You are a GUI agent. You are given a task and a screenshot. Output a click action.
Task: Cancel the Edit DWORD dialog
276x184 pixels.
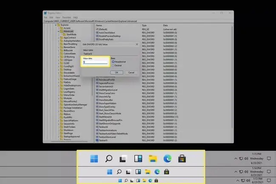[131, 73]
